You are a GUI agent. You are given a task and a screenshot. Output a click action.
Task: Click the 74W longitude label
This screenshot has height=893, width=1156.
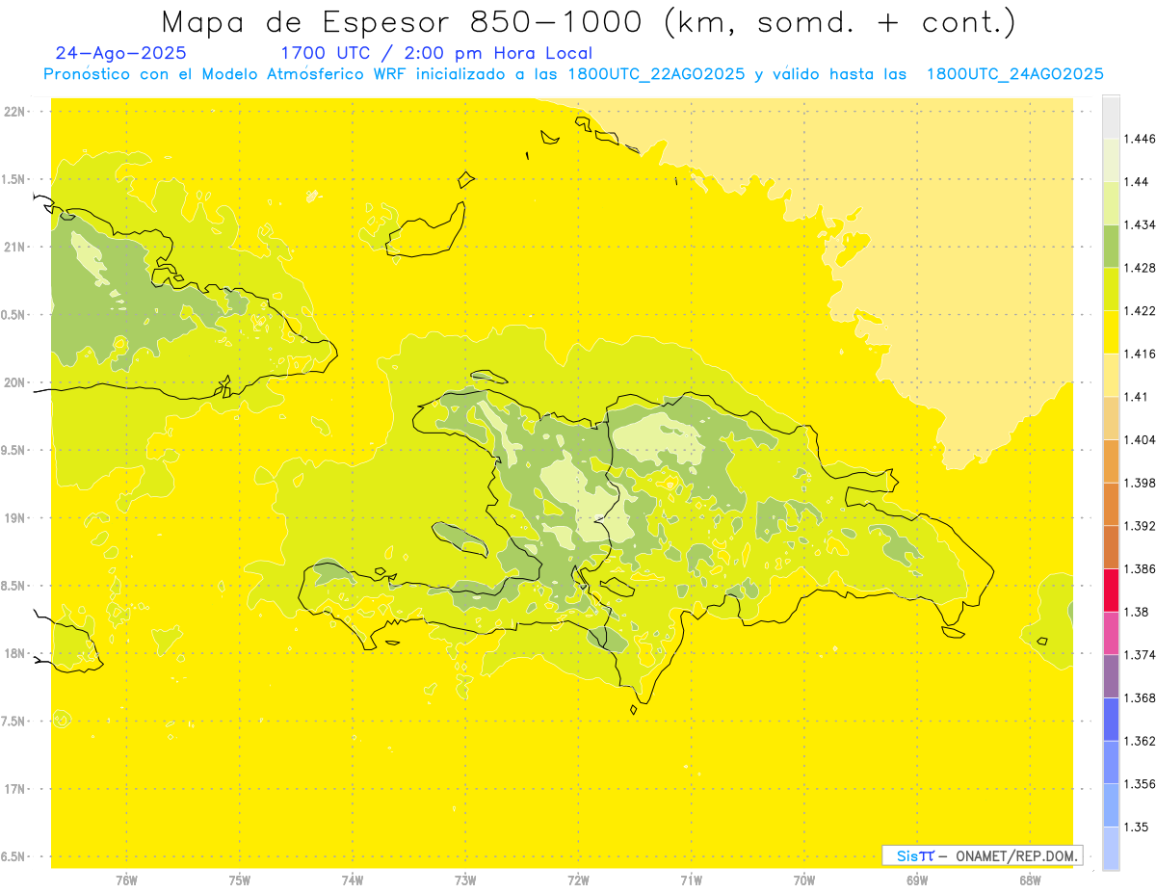(x=353, y=880)
